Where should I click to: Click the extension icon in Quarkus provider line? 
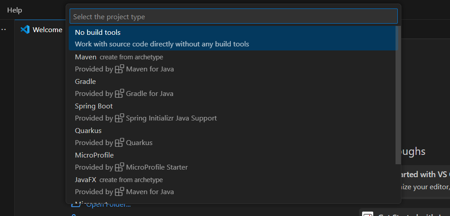click(119, 143)
